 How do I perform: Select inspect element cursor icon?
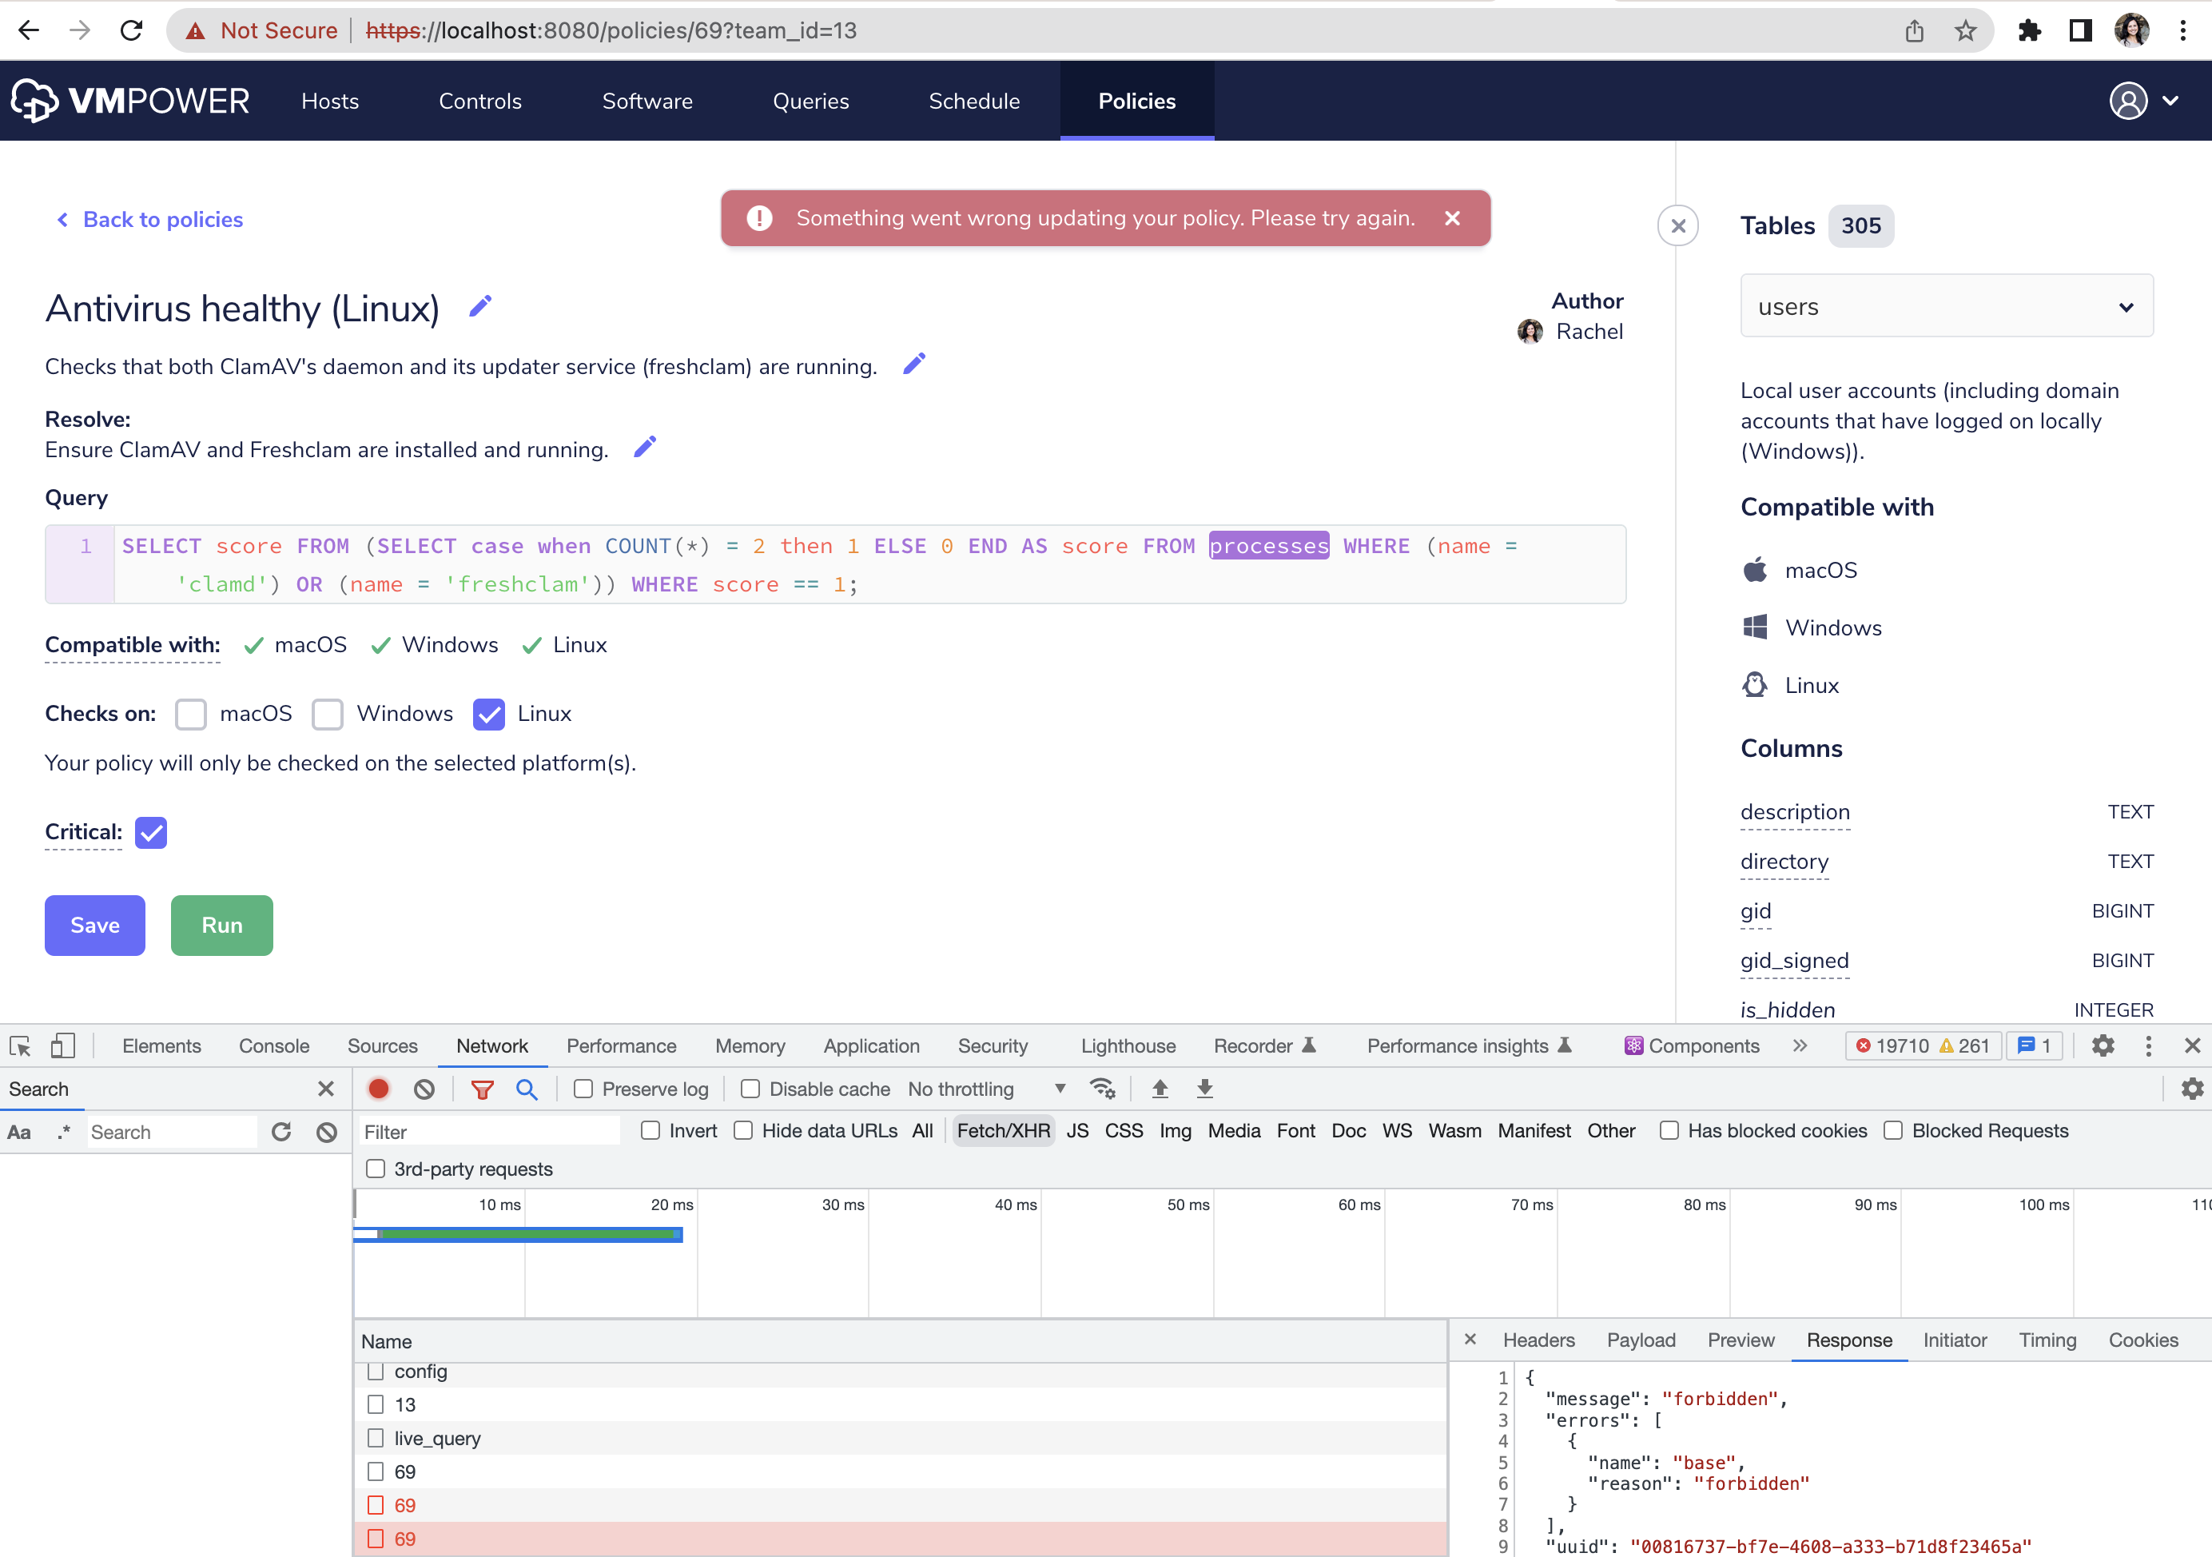[20, 1045]
